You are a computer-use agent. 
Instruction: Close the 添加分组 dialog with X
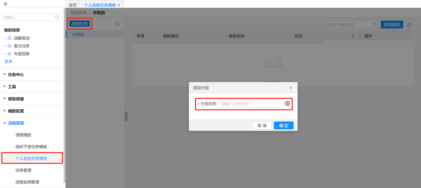pos(291,88)
